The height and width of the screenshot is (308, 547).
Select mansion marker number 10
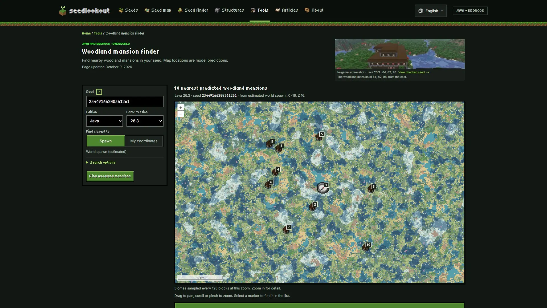pos(366,247)
